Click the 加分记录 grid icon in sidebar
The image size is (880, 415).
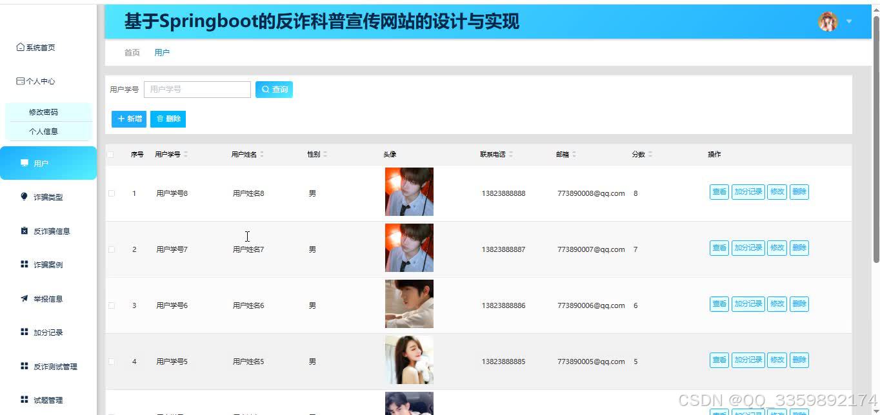[x=25, y=332]
